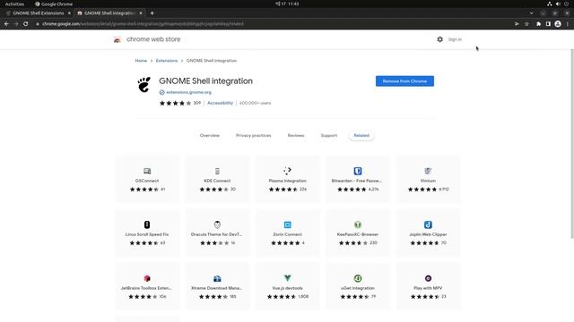Image resolution: width=574 pixels, height=322 pixels.
Task: Click the Chrome Web Store rainbow logo
Action: 117,39
